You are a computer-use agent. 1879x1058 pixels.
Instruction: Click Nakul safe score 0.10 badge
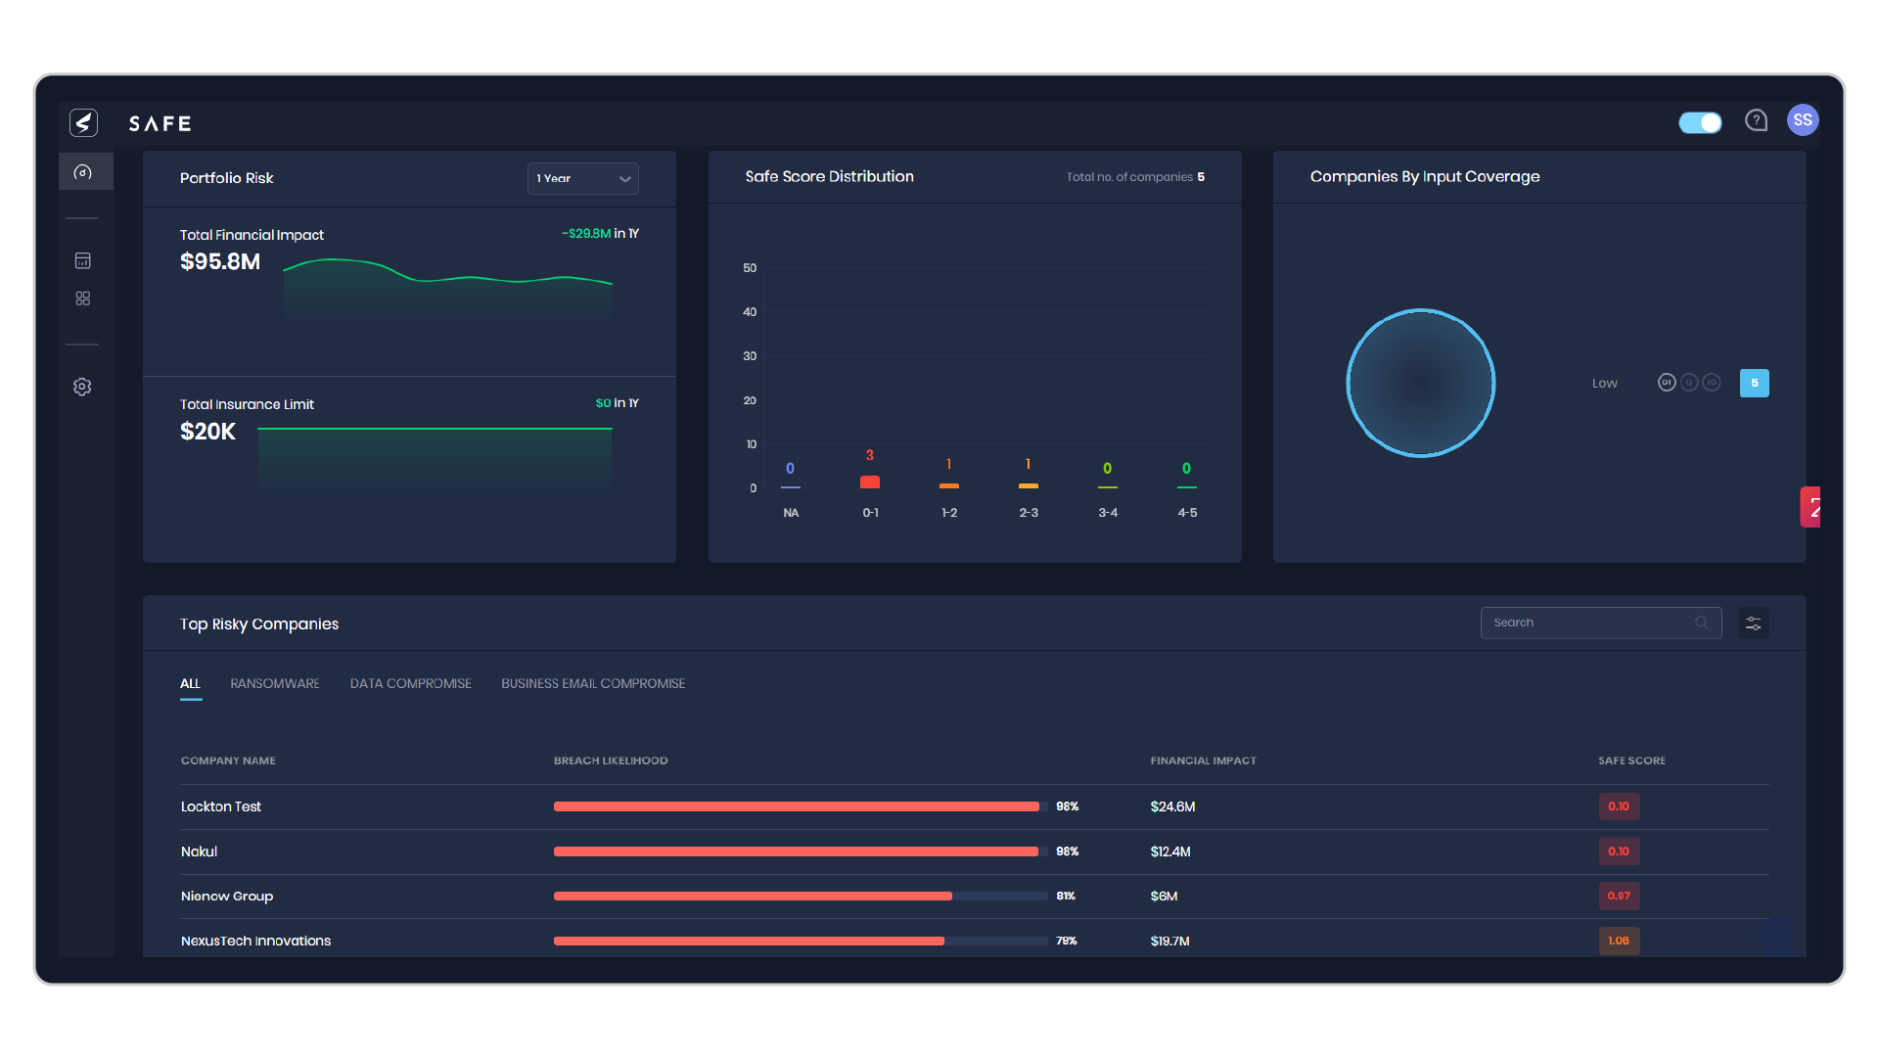[x=1619, y=851]
